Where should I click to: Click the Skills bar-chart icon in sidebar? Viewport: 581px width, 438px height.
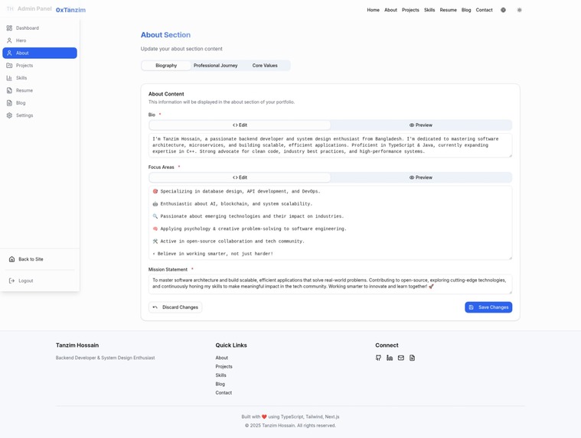(x=9, y=78)
